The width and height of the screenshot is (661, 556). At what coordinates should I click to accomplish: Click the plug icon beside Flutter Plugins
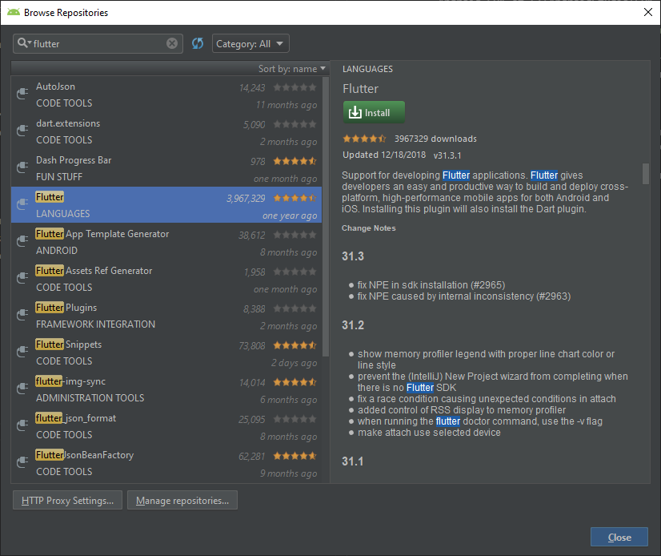tap(22, 315)
